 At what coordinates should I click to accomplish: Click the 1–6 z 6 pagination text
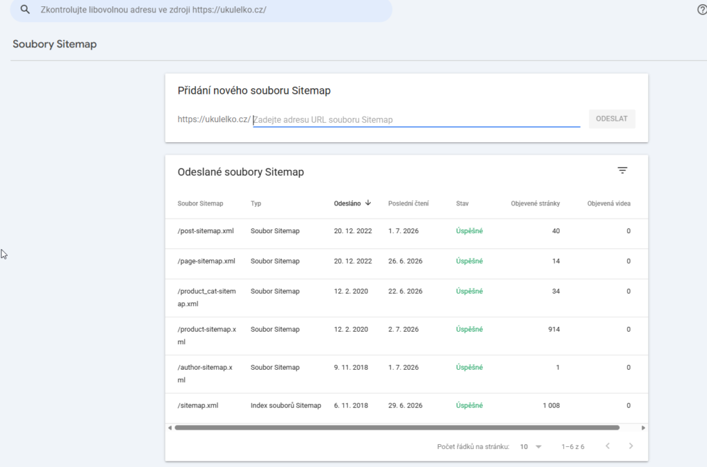tap(572, 447)
